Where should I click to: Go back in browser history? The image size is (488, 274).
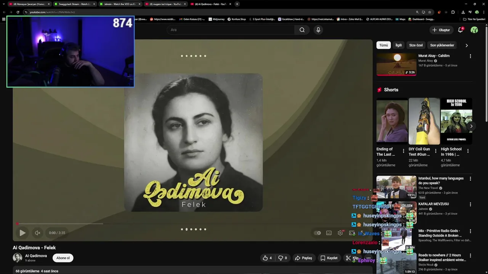click(x=4, y=12)
